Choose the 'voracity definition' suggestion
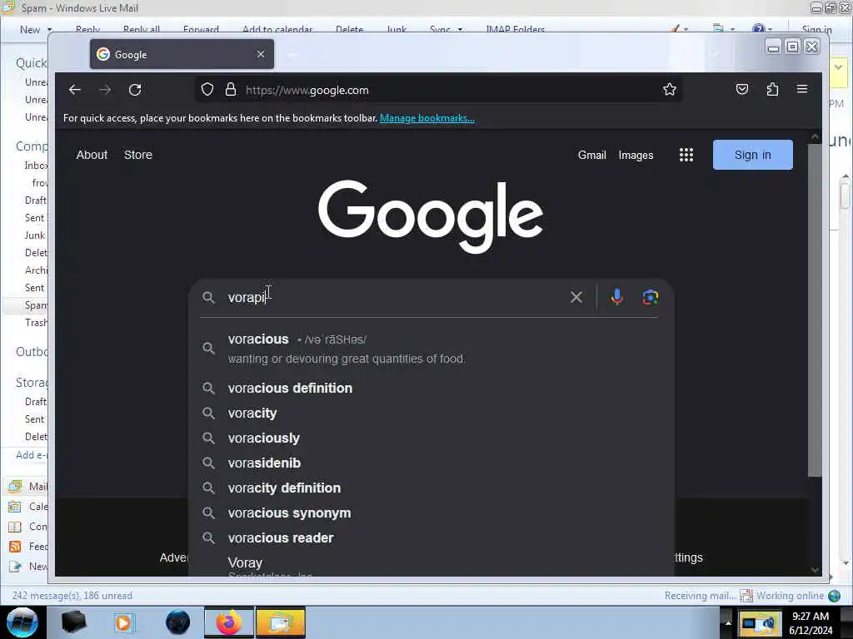The height and width of the screenshot is (639, 853). (431, 488)
